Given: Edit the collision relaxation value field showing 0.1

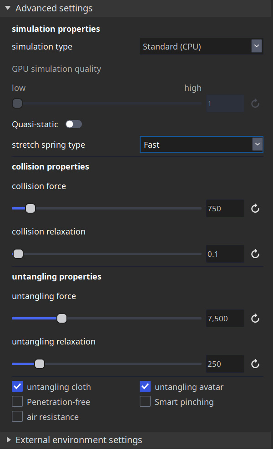Looking at the screenshot, I should tap(225, 254).
